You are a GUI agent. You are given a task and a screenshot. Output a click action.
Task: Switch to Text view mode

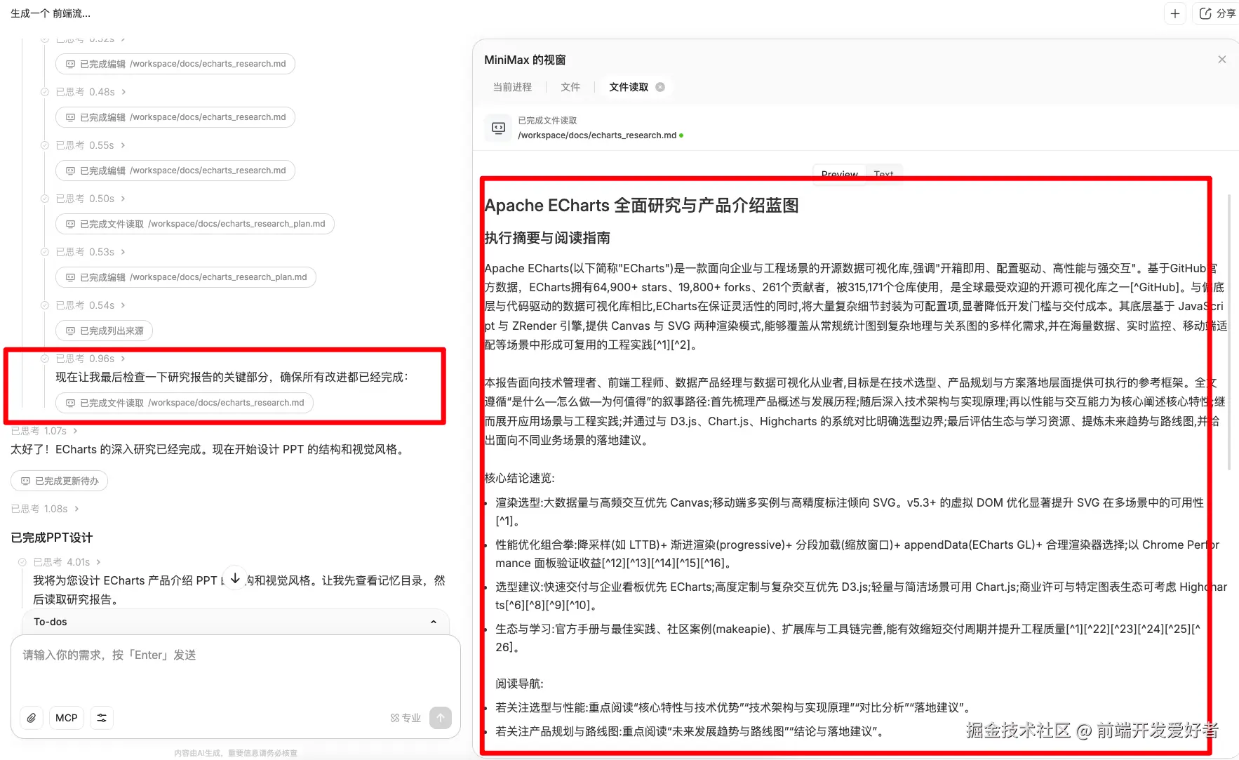(883, 173)
